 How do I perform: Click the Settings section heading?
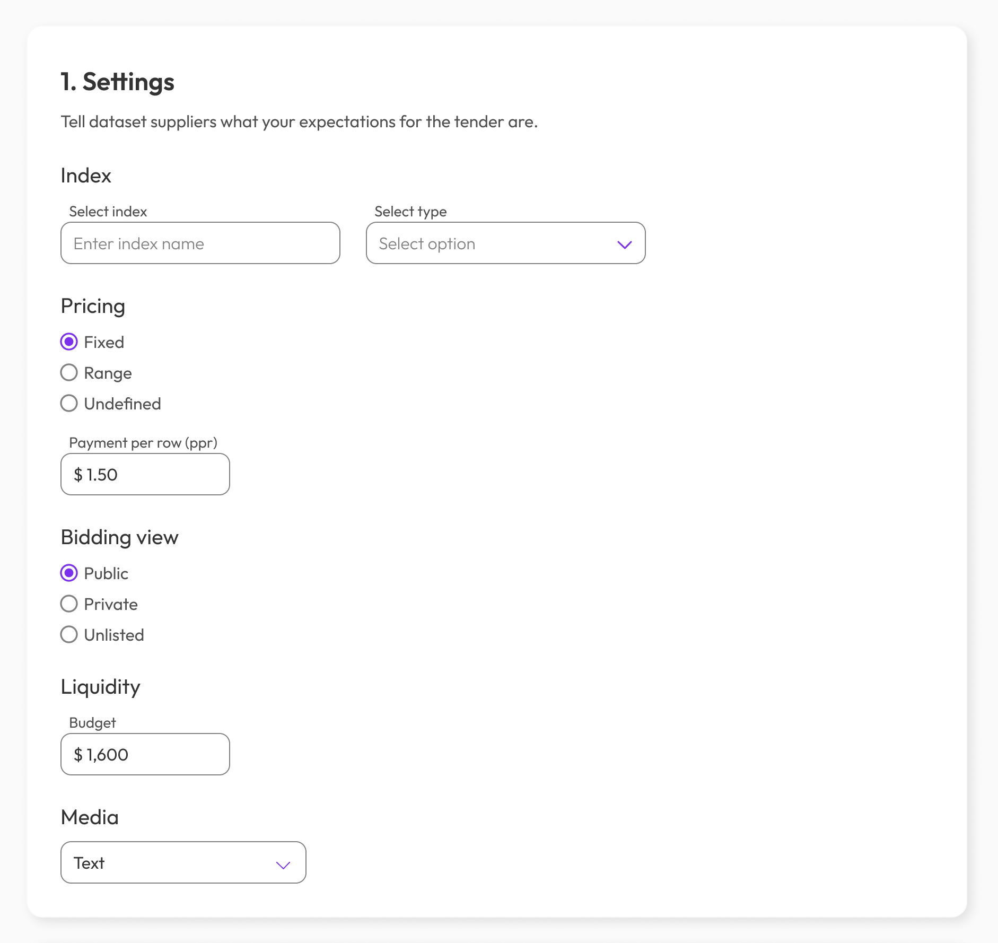pyautogui.click(x=118, y=81)
